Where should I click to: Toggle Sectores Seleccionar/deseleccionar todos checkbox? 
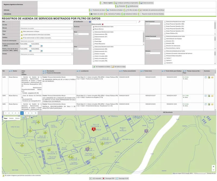[x=94, y=27]
